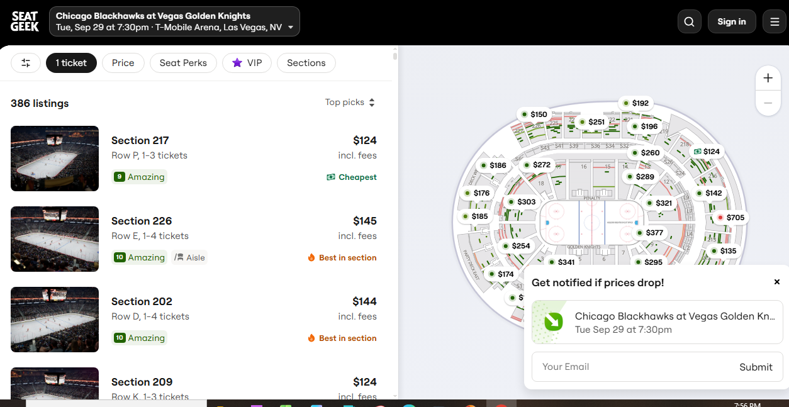Open the filter sliders icon
This screenshot has height=407, width=789.
26,63
